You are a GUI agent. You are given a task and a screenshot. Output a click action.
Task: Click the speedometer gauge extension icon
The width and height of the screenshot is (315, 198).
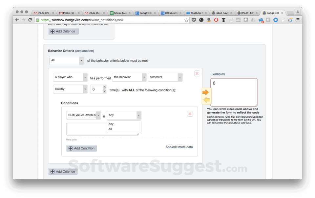[201, 20]
